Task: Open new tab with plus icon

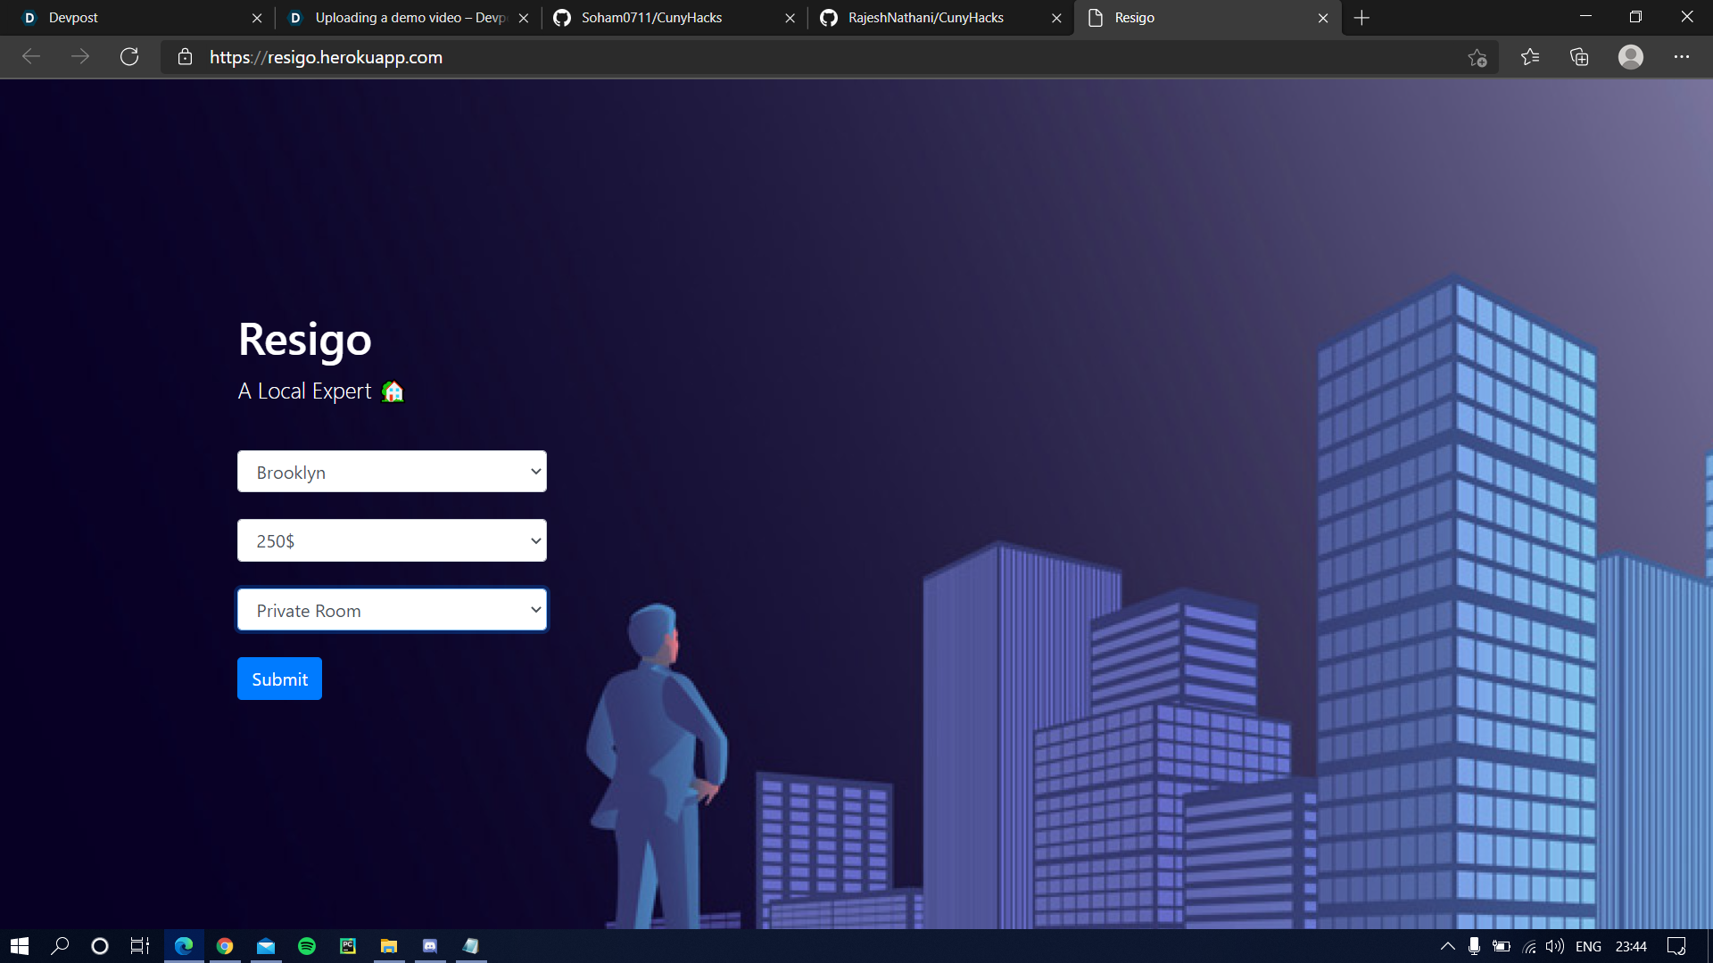Action: pyautogui.click(x=1361, y=18)
